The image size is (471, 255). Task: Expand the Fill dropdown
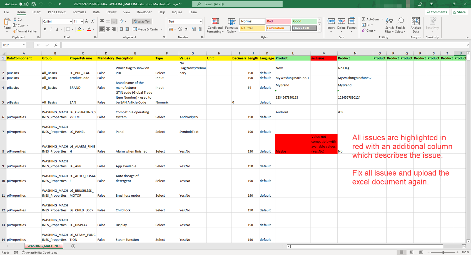pos(372,25)
